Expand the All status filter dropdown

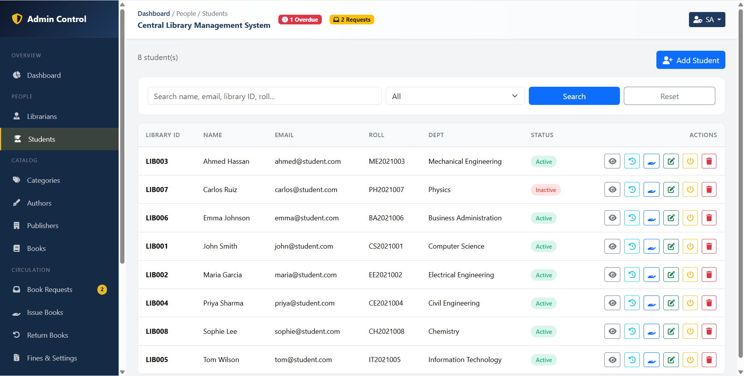coord(455,96)
